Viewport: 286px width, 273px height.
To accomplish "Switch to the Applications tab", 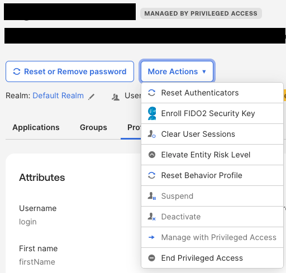I will [36, 127].
